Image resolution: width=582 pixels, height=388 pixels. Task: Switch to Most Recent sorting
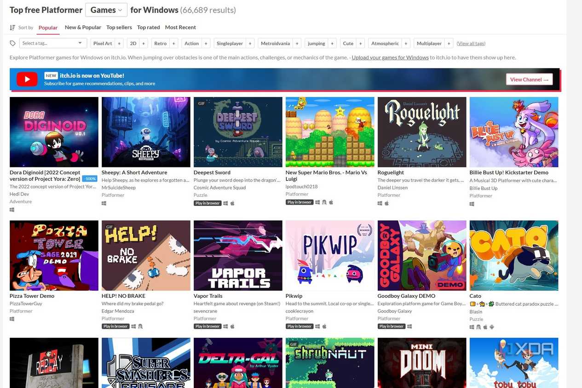[180, 28]
